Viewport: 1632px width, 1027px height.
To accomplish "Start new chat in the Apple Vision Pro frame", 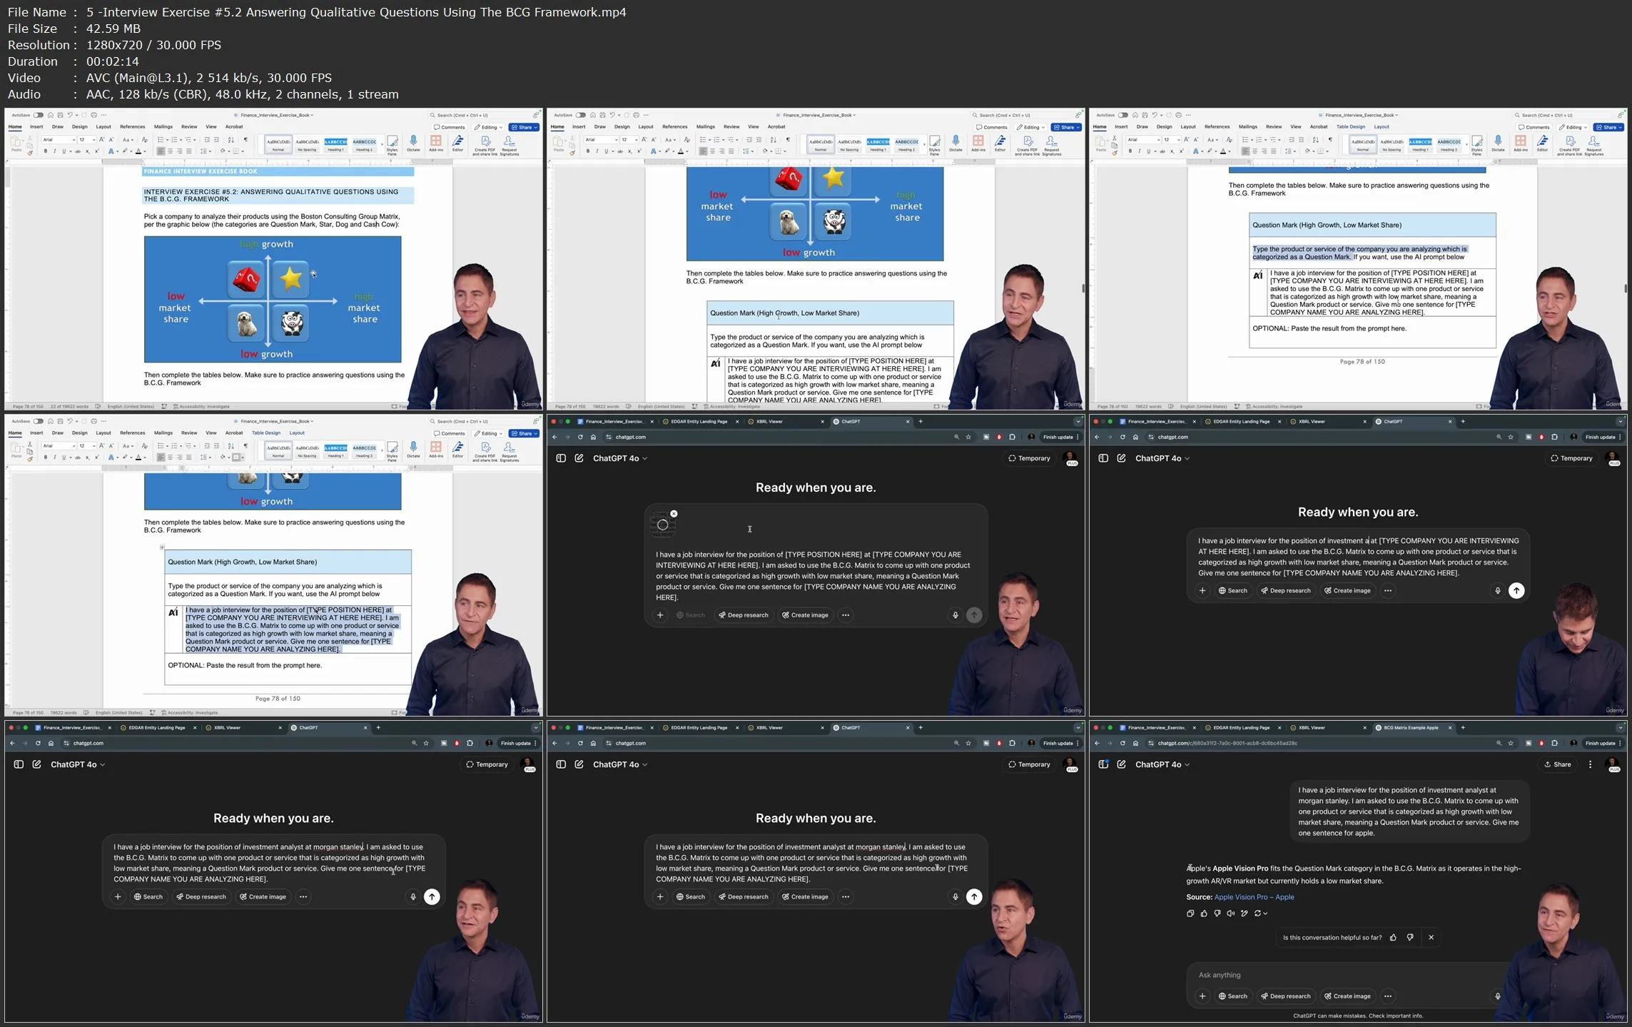I will click(x=1121, y=764).
